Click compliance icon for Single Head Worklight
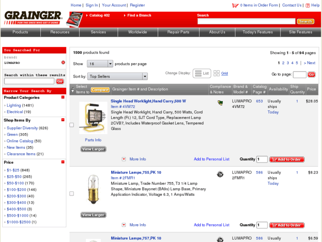Image resolution: width=322 pixels, height=242 pixels. click(x=220, y=103)
